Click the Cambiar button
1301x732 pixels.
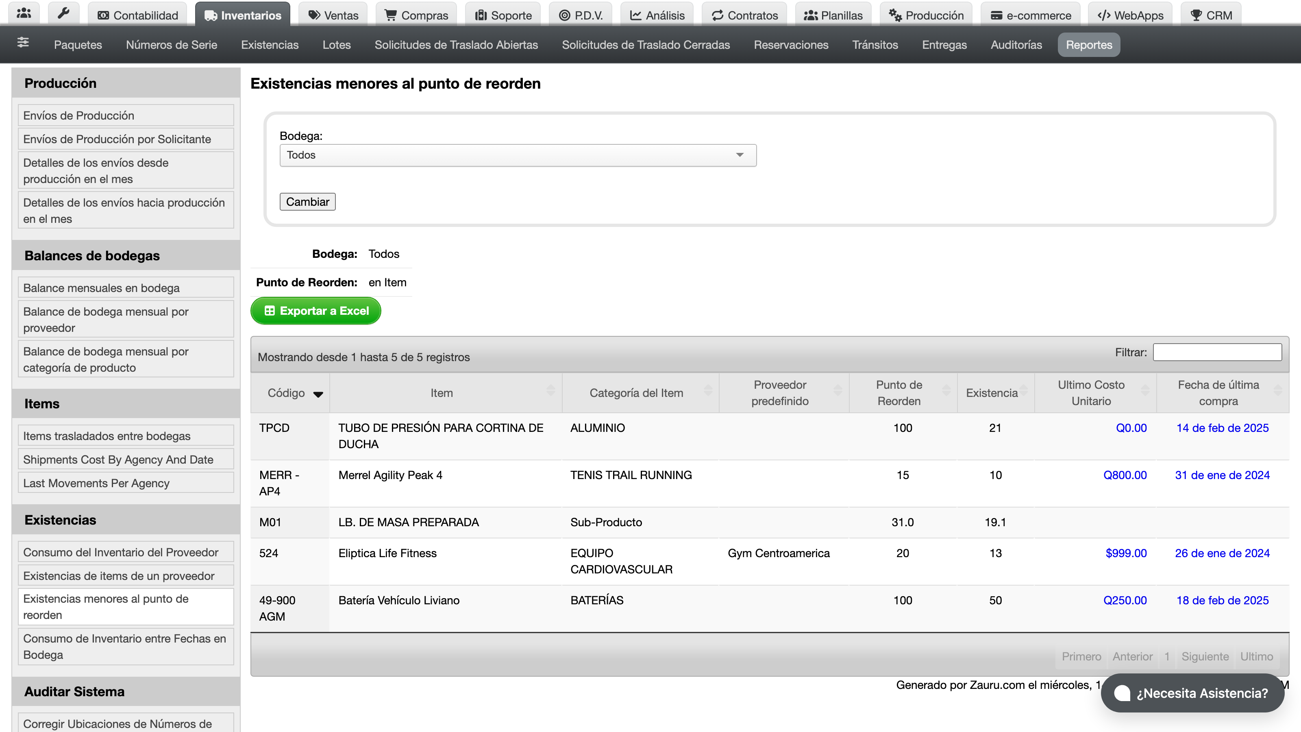308,202
